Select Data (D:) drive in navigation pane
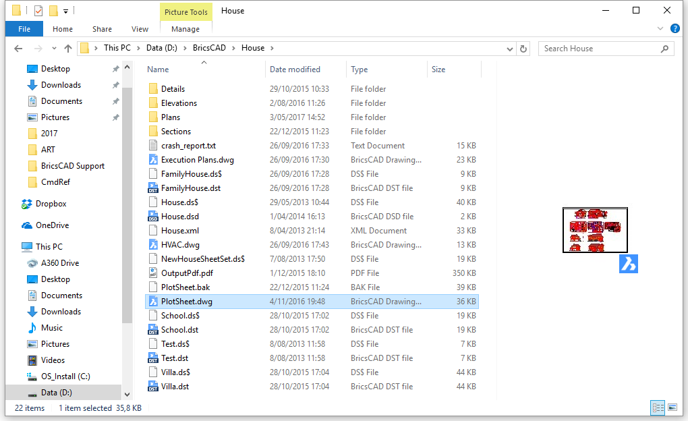688x421 pixels. [x=57, y=393]
